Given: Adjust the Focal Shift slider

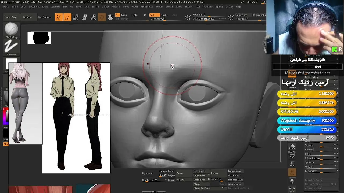Looking at the screenshot, I should pyautogui.click(x=210, y=15).
